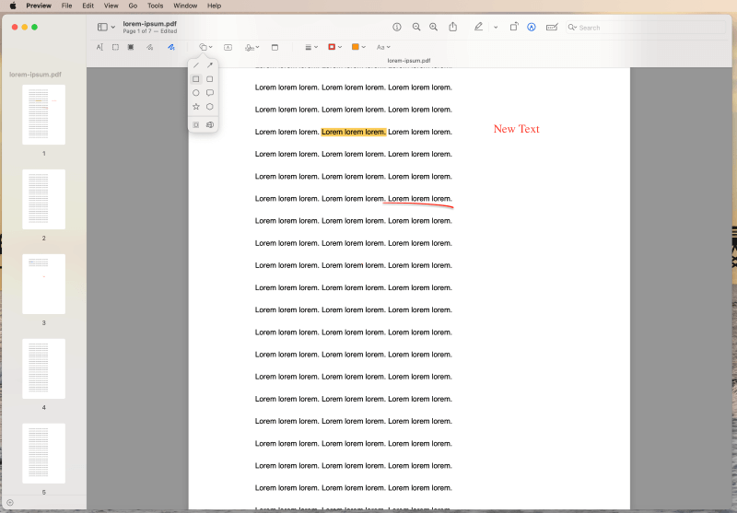Choose the Redact selection tool
The image size is (737, 513).
(x=131, y=47)
